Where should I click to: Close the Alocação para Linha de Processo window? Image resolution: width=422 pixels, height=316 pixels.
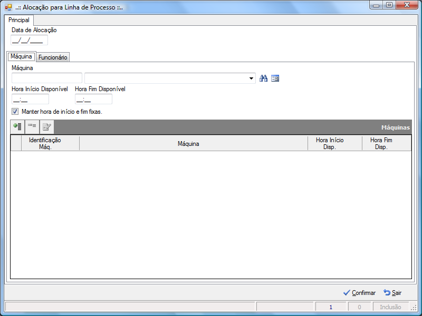407,5
